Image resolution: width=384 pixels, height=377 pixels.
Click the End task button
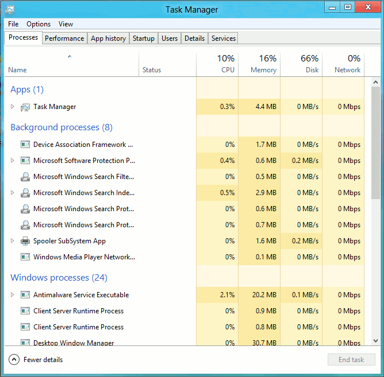click(x=351, y=359)
